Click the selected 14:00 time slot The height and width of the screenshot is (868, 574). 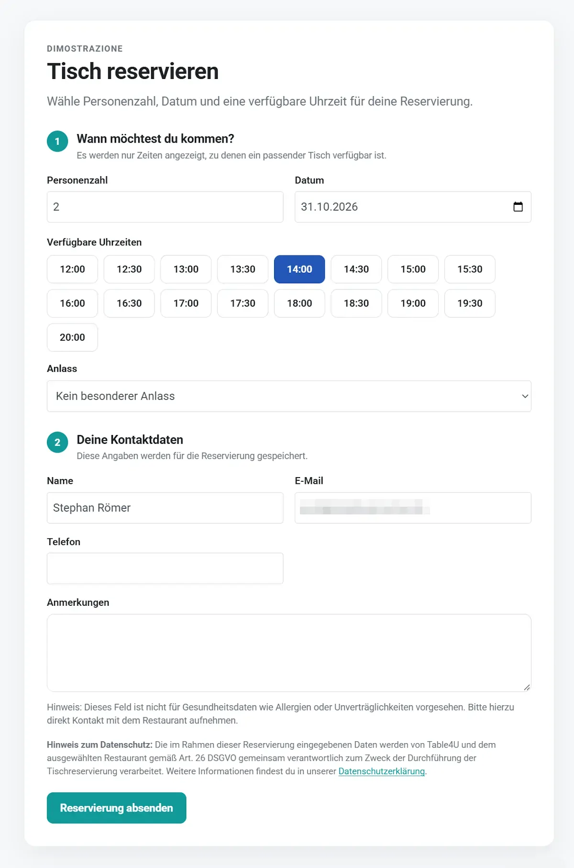[299, 269]
